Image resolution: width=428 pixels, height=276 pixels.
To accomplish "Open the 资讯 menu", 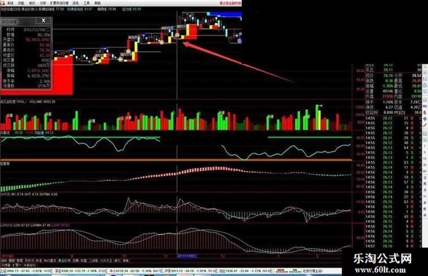I will pos(76,3).
